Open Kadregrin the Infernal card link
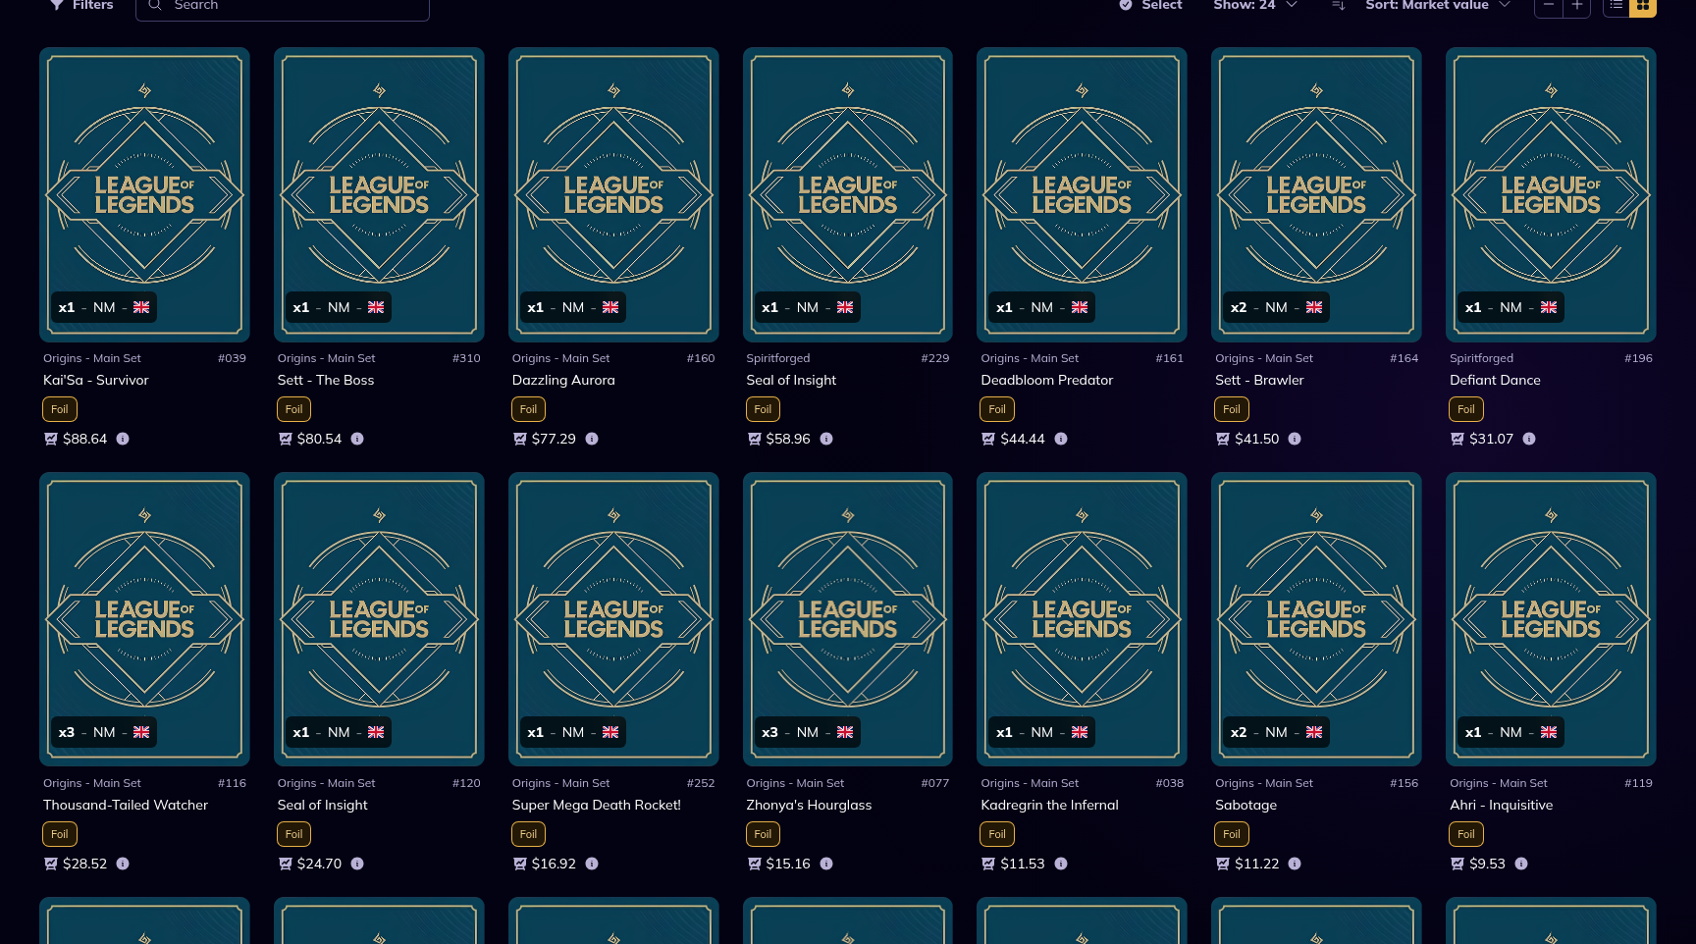Viewport: 1696px width, 944px height. coord(1049,805)
